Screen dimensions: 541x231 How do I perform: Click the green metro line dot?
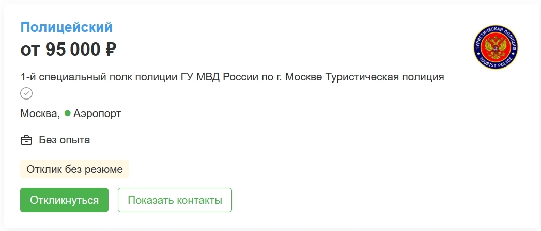point(67,113)
